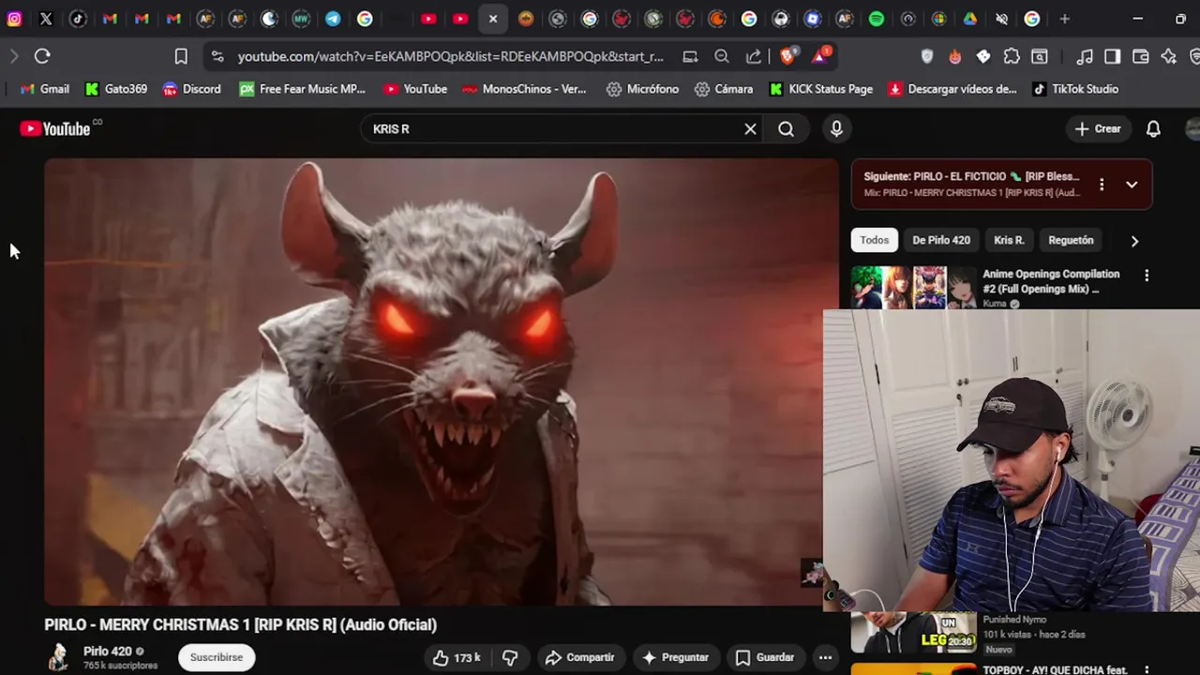The height and width of the screenshot is (675, 1200).
Task: Open the zoom magnifier in address bar
Action: click(x=722, y=56)
